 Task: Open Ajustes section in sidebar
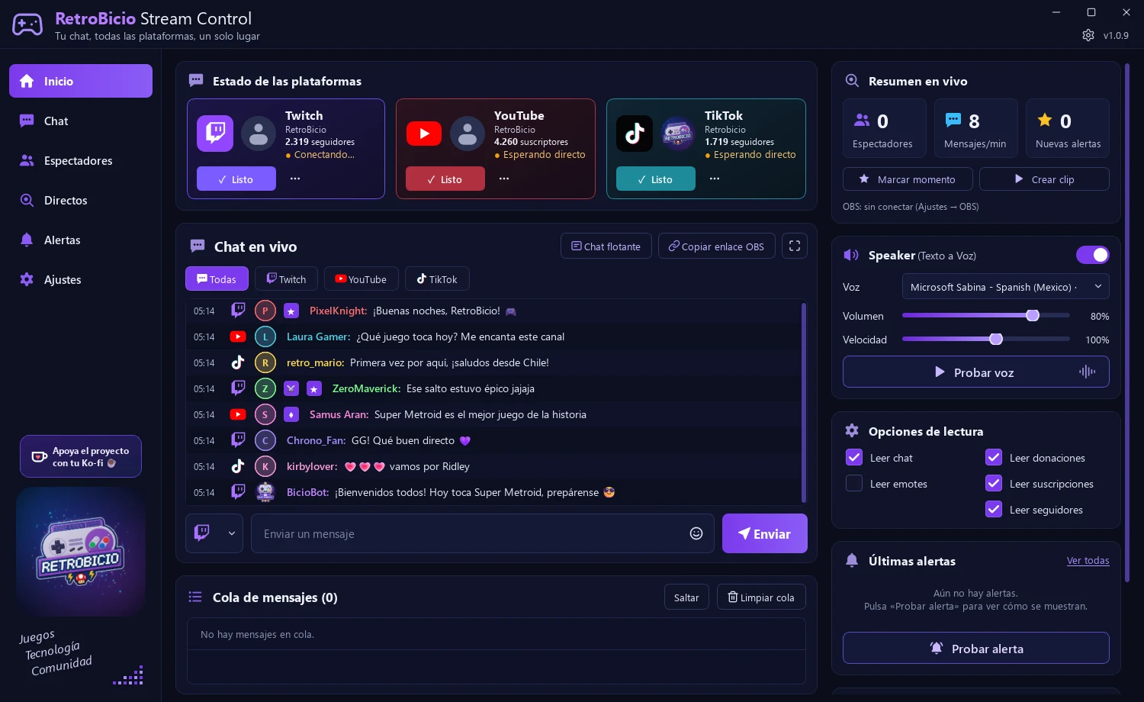[x=81, y=279]
